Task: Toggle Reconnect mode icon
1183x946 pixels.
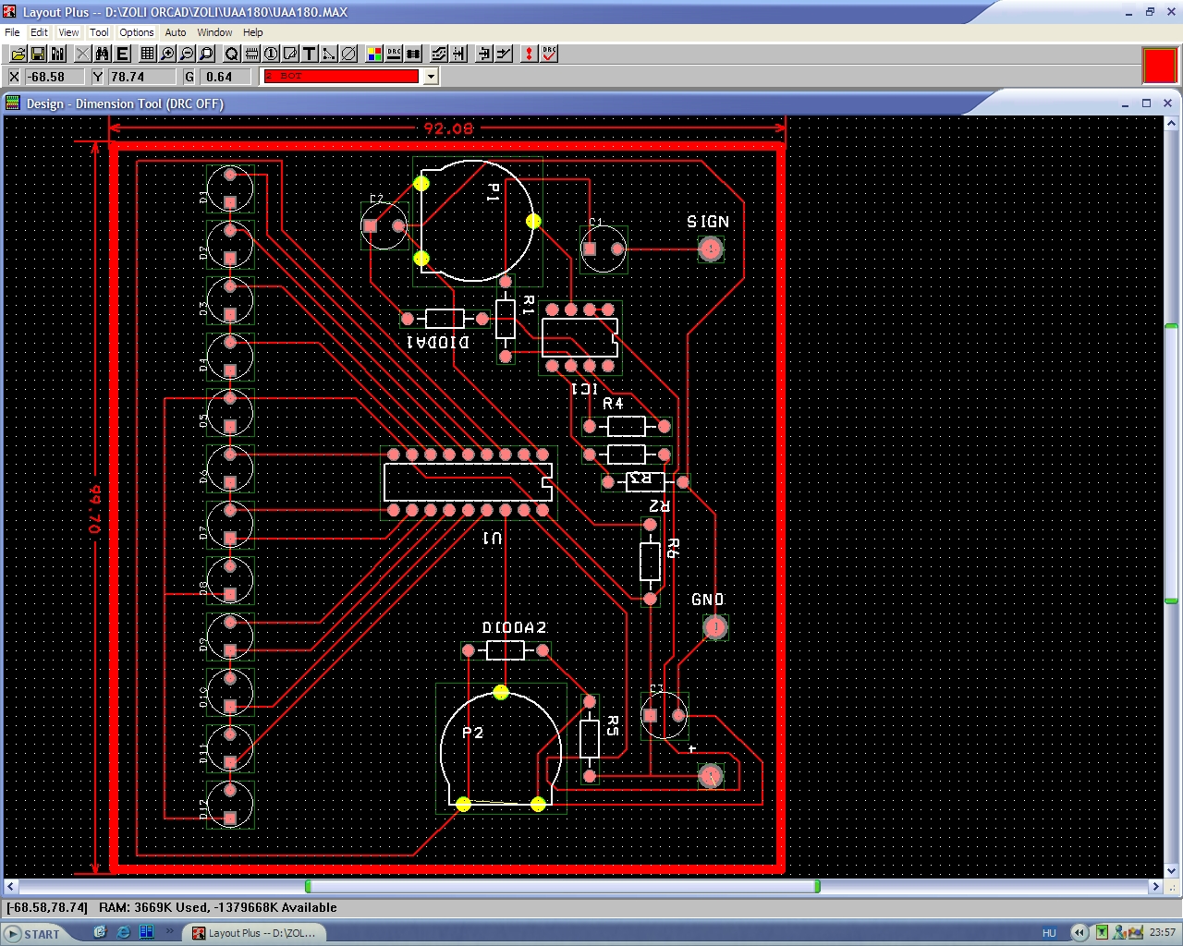Action: click(413, 54)
